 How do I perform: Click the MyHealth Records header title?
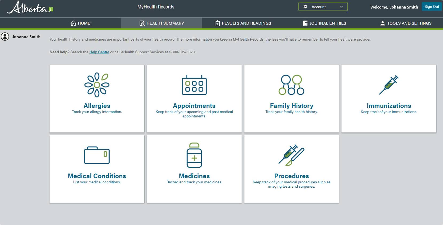click(156, 7)
